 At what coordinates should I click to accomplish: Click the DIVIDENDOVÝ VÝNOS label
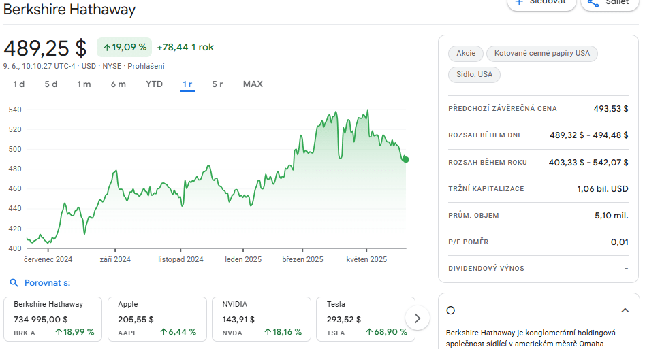[x=486, y=269]
